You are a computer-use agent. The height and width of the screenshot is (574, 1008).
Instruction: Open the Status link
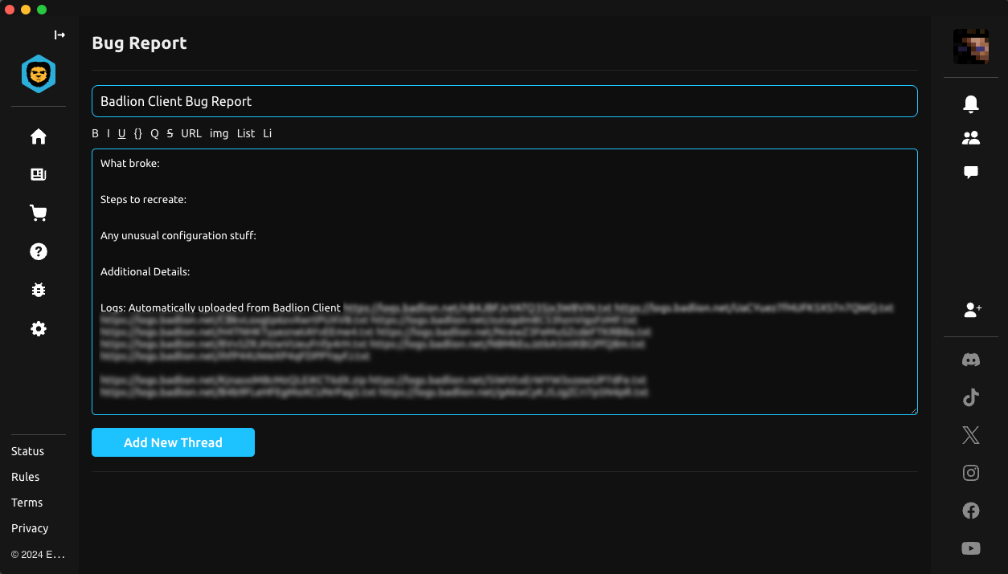[x=28, y=451]
